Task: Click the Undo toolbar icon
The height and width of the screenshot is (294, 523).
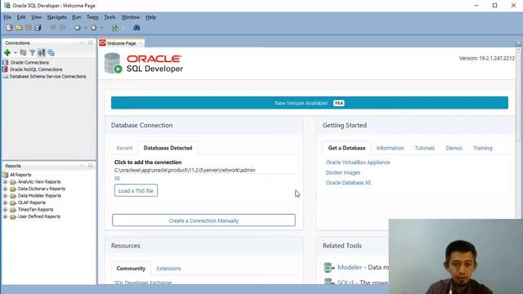Action: click(52, 28)
